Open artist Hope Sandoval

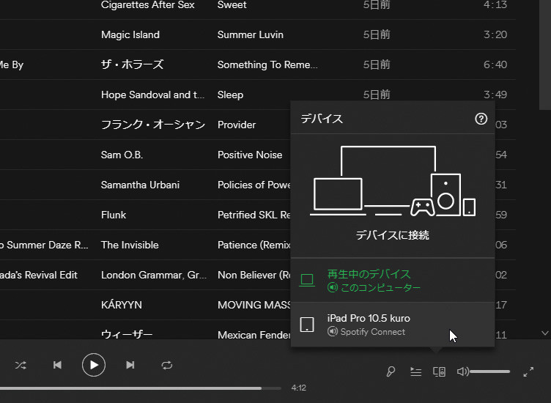(153, 95)
